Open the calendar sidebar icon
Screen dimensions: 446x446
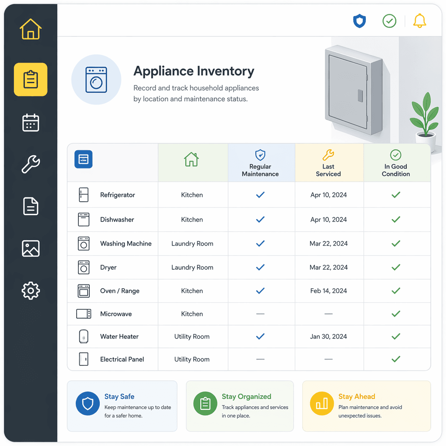coord(30,122)
